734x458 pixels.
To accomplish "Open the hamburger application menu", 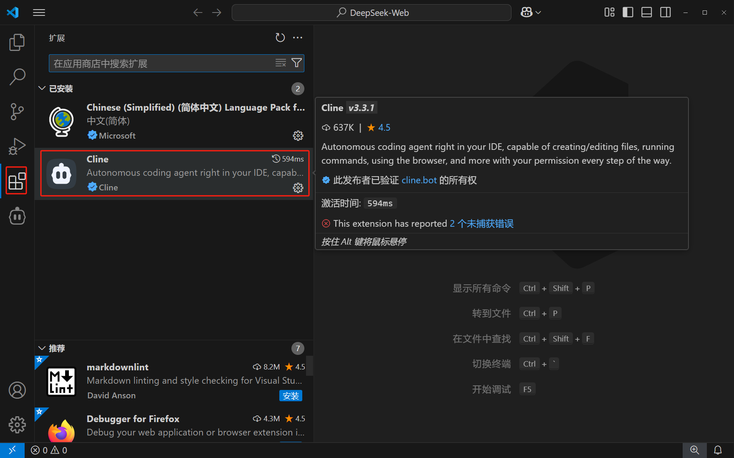I will (39, 13).
